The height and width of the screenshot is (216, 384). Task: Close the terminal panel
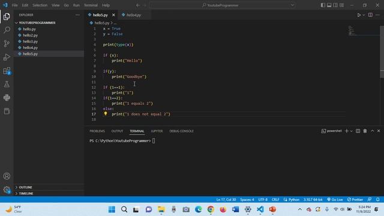pos(379,131)
